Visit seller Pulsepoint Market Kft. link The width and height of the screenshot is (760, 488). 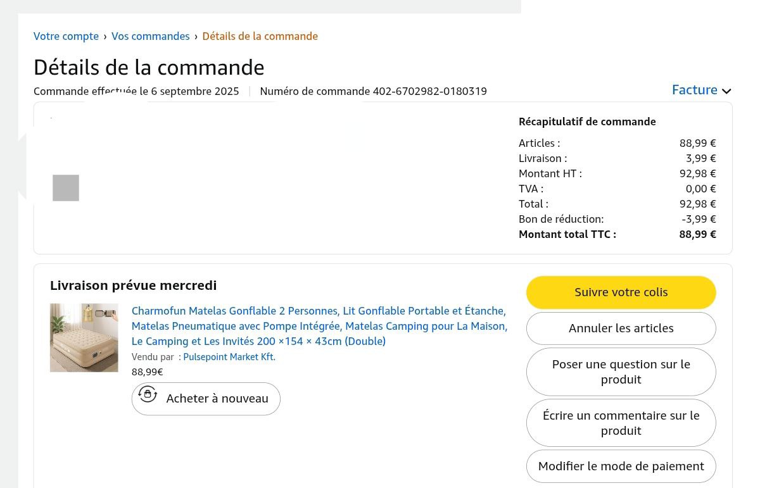(x=229, y=357)
